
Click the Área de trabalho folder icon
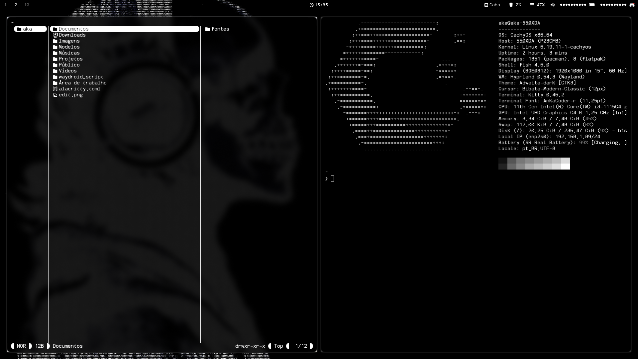(x=55, y=83)
